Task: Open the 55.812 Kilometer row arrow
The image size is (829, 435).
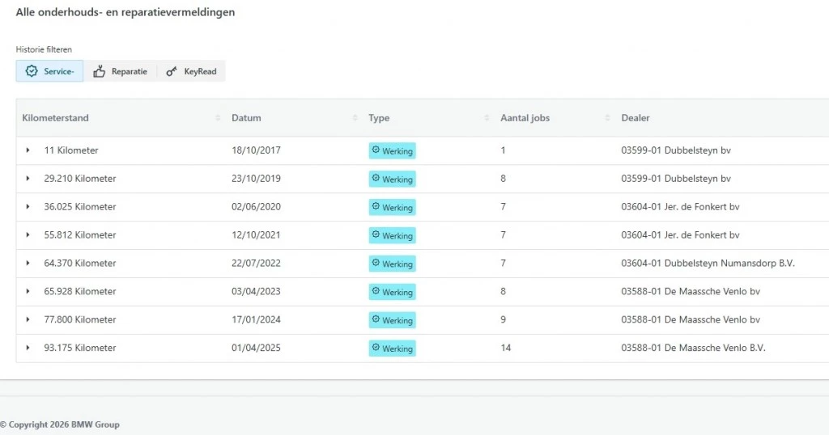Action: click(x=28, y=235)
